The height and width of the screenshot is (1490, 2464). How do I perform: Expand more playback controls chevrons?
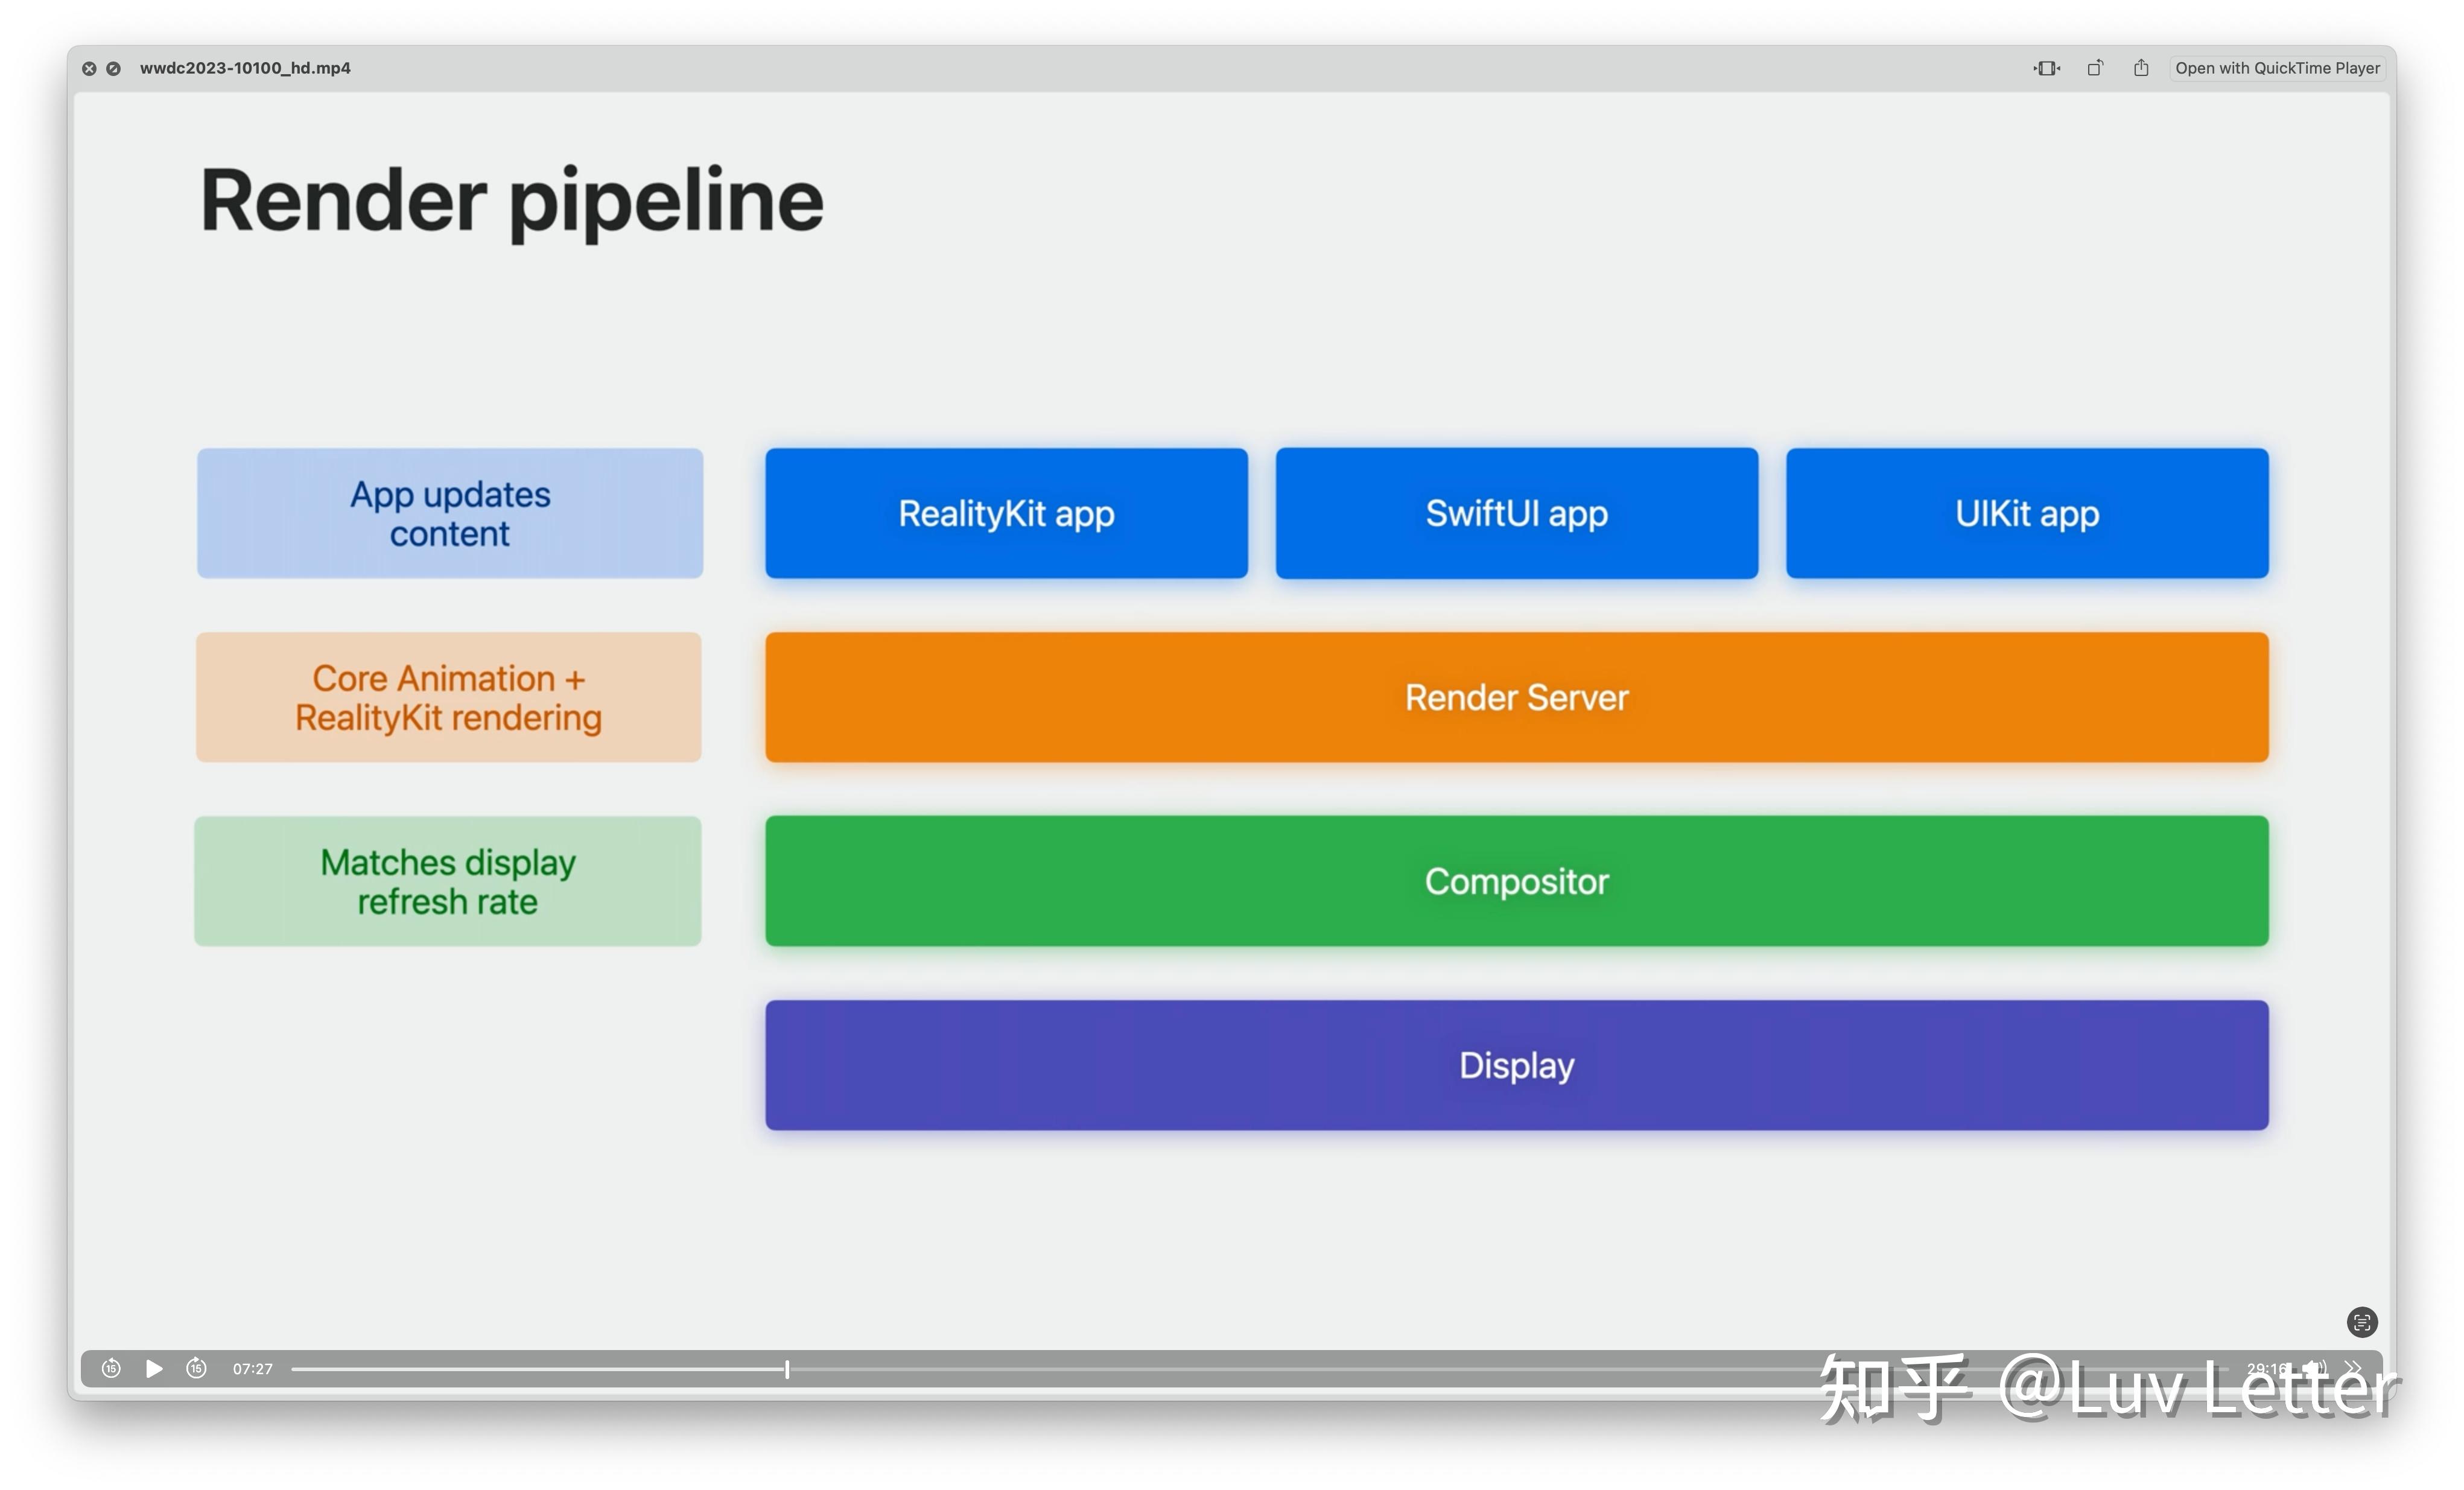(2353, 1367)
